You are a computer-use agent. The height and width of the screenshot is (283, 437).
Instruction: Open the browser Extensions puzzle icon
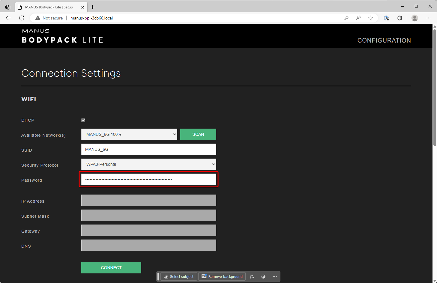400,18
